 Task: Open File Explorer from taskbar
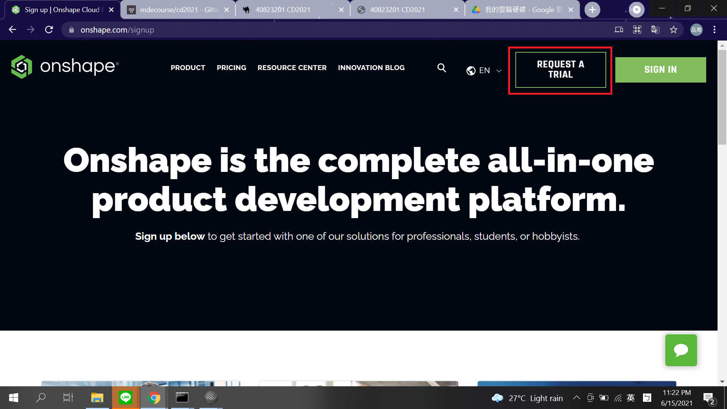coord(97,398)
